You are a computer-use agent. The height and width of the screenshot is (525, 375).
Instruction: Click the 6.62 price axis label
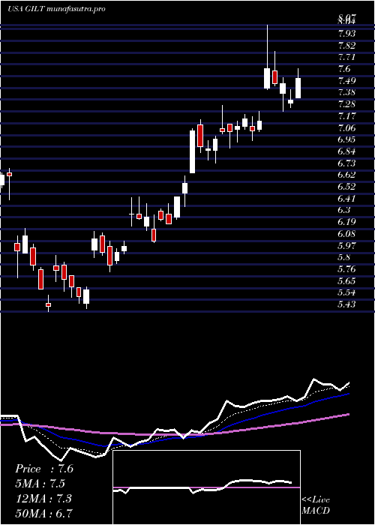(x=346, y=175)
